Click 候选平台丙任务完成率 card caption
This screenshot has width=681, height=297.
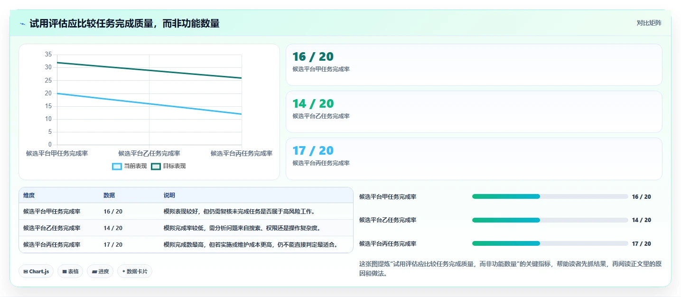tap(321, 163)
